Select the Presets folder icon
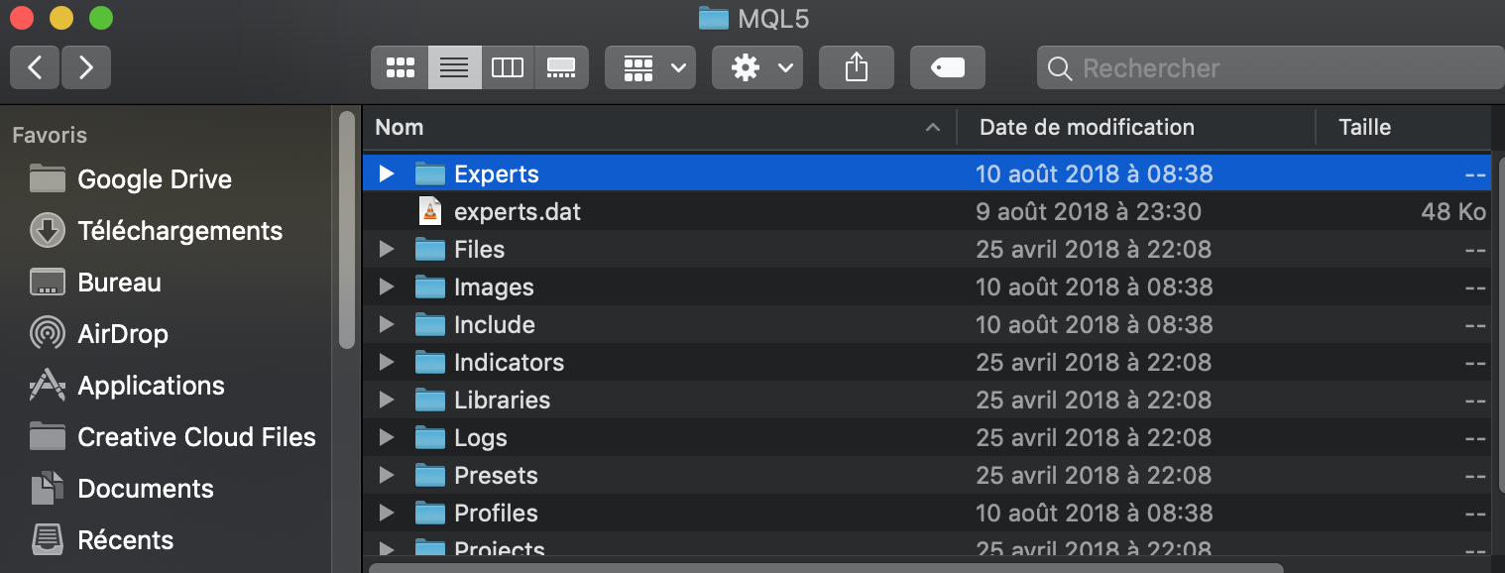Viewport: 1505px width, 573px height. point(430,475)
